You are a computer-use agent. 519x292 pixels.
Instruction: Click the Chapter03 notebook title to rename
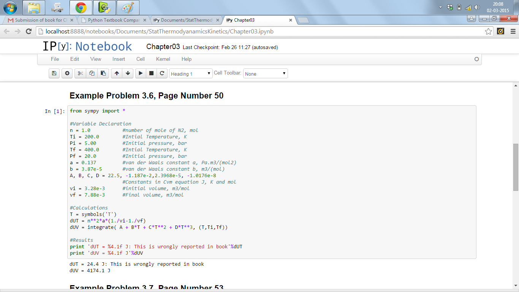coord(163,47)
